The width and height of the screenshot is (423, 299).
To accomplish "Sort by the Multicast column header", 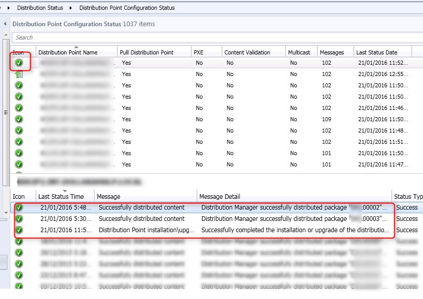I will (x=301, y=52).
